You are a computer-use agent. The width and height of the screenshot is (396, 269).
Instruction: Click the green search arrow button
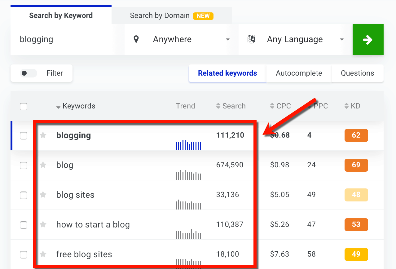pyautogui.click(x=368, y=40)
